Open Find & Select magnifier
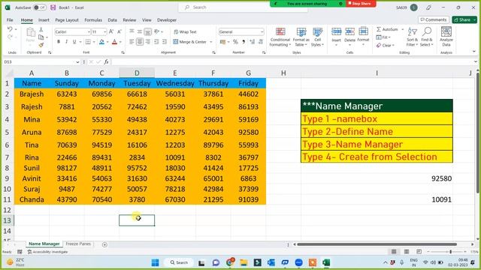This screenshot has height=270, width=481. [x=427, y=31]
